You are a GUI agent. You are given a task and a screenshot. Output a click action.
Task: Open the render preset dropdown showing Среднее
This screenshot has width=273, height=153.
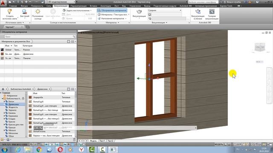[165, 10]
